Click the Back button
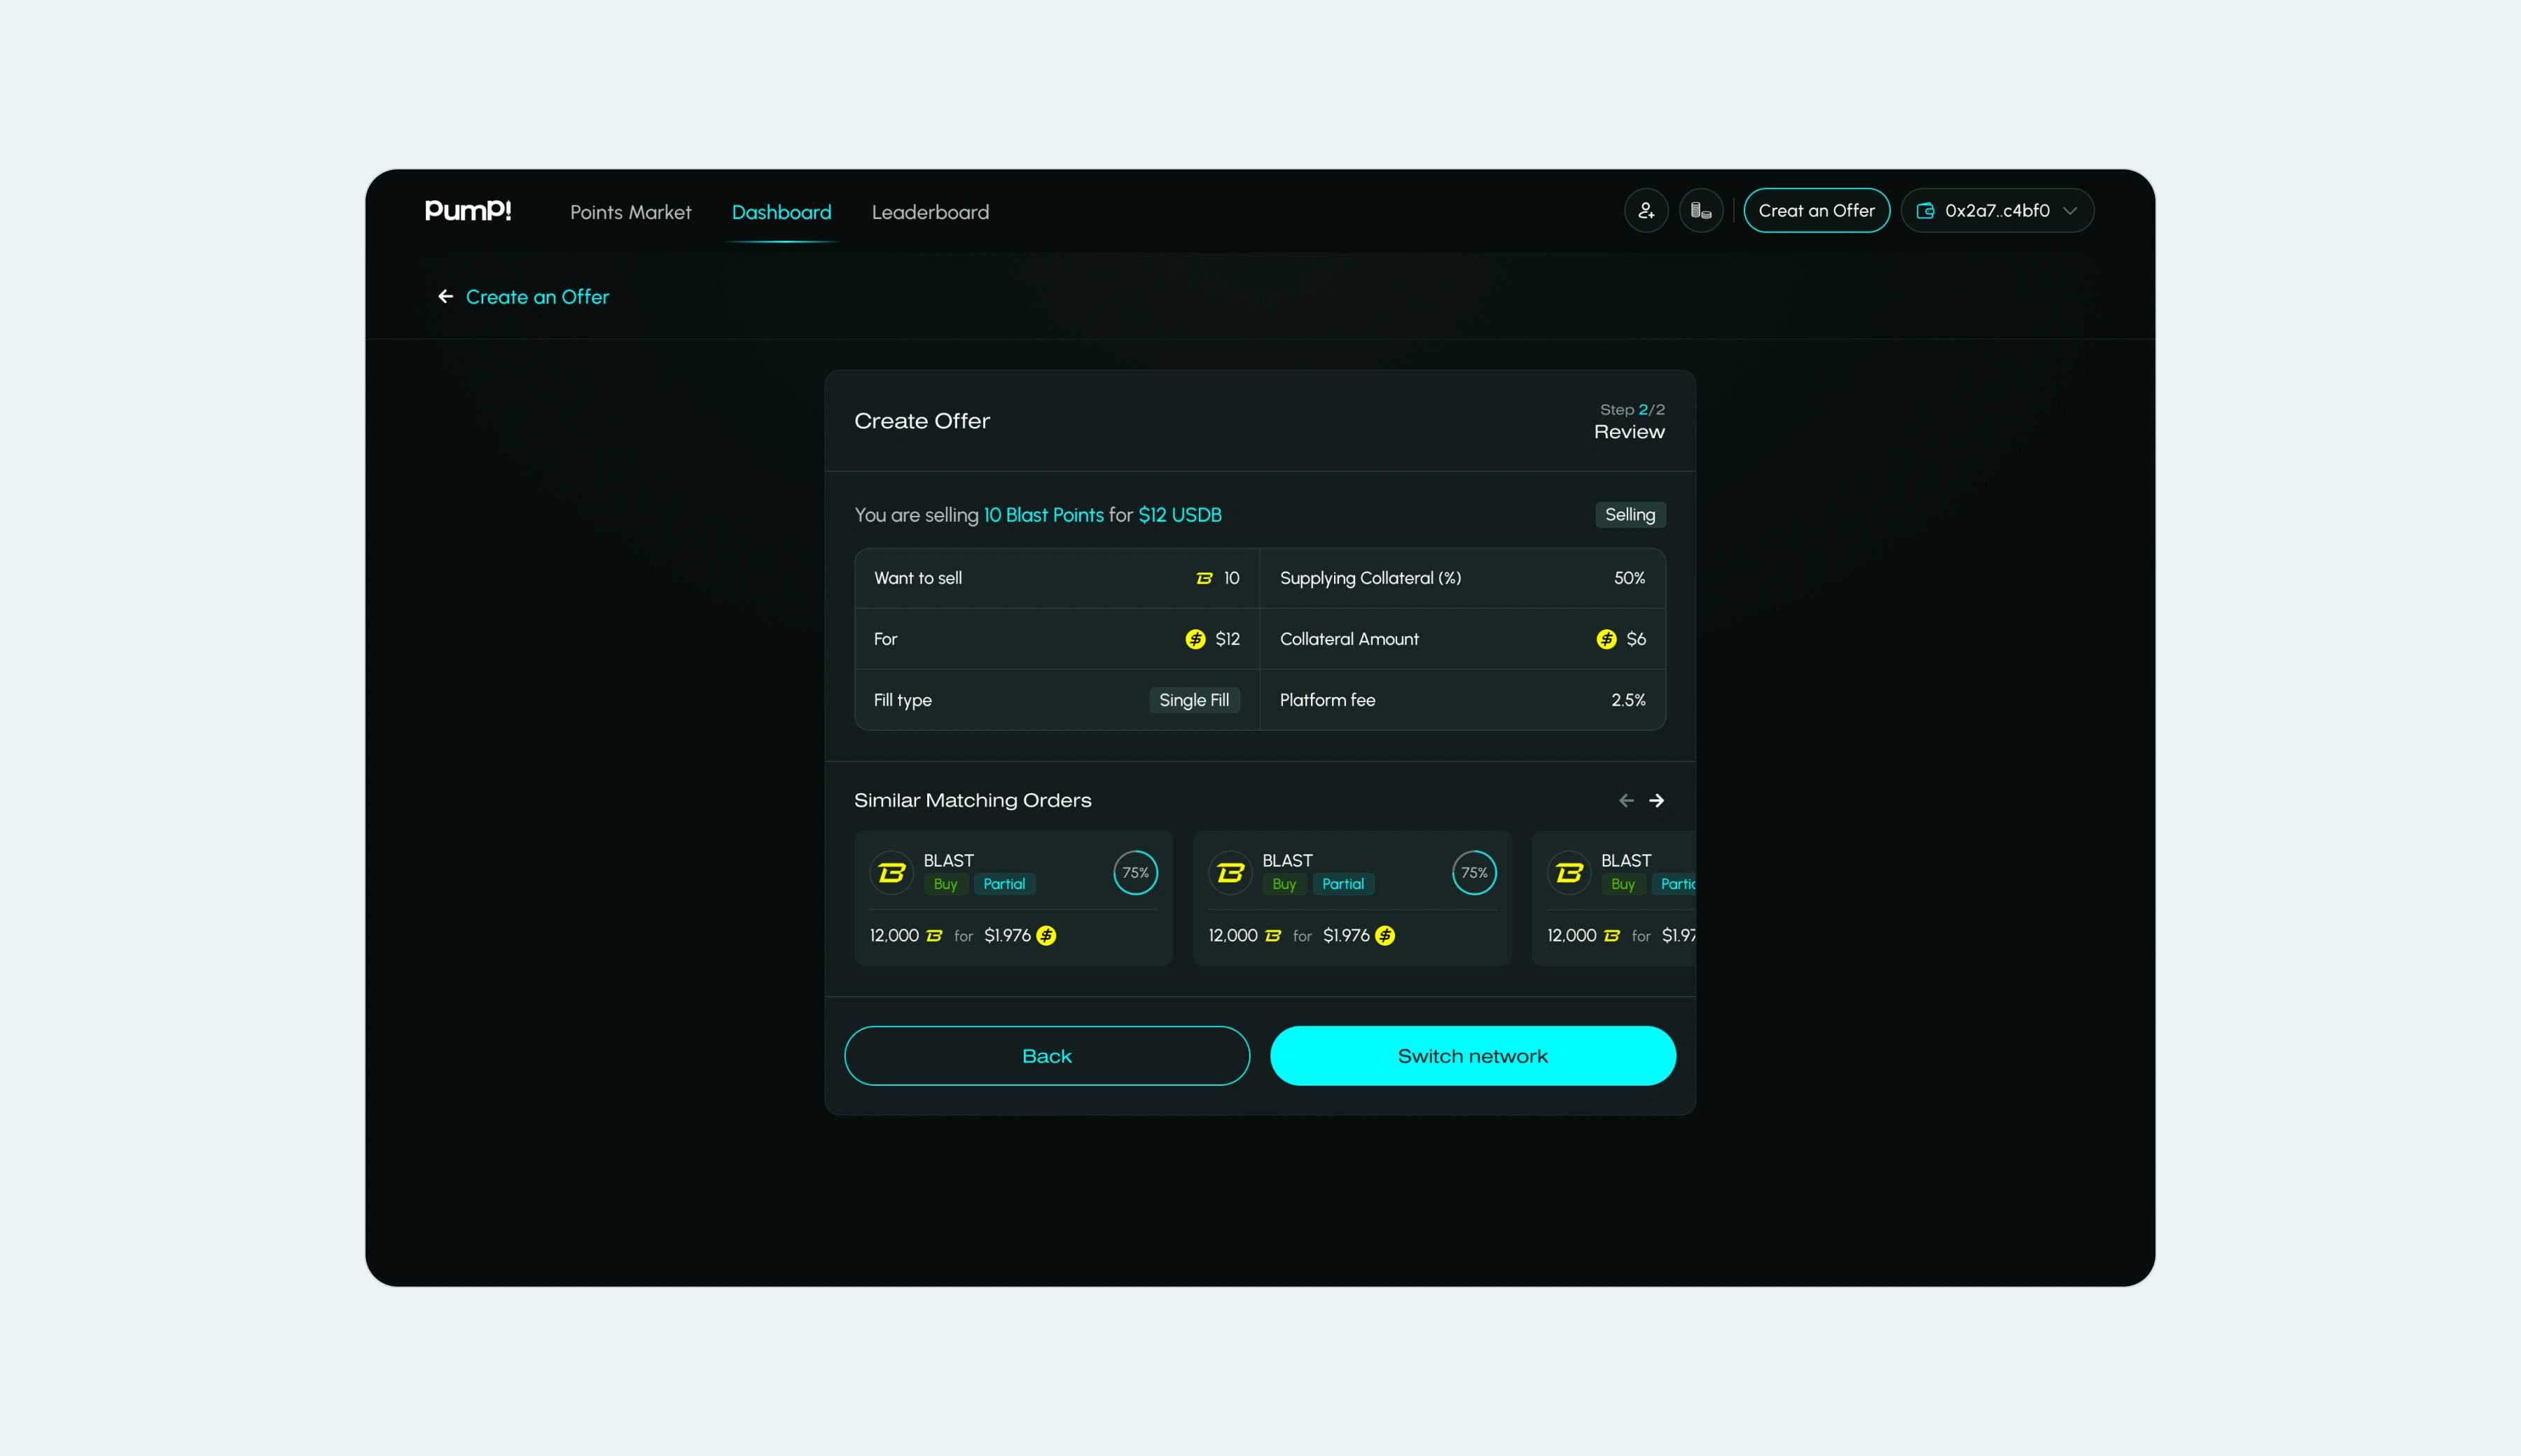The image size is (2521, 1456). 1048,1056
